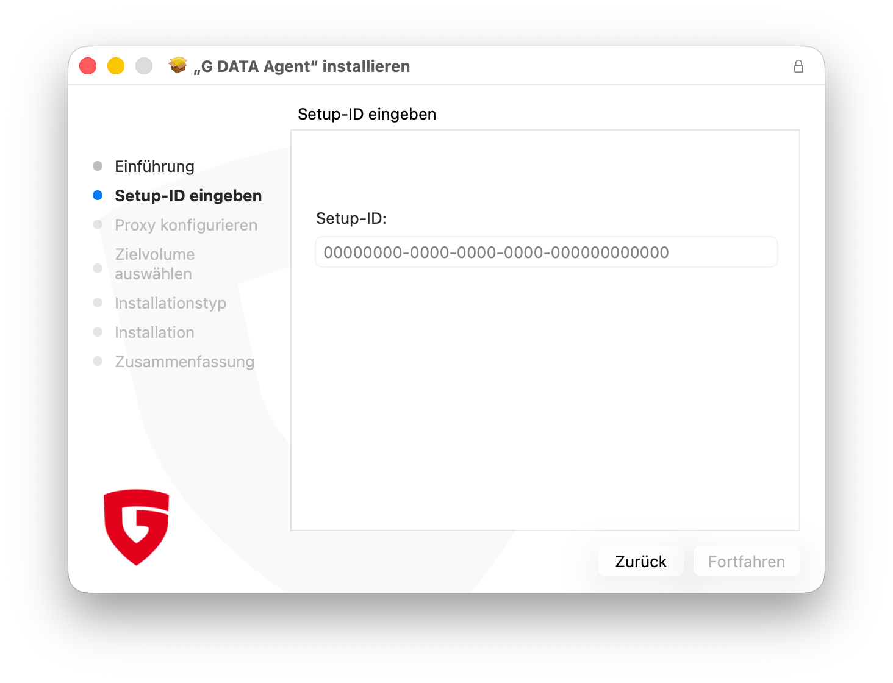Minimize the installer with yellow button
This screenshot has height=683, width=893.
click(x=116, y=66)
